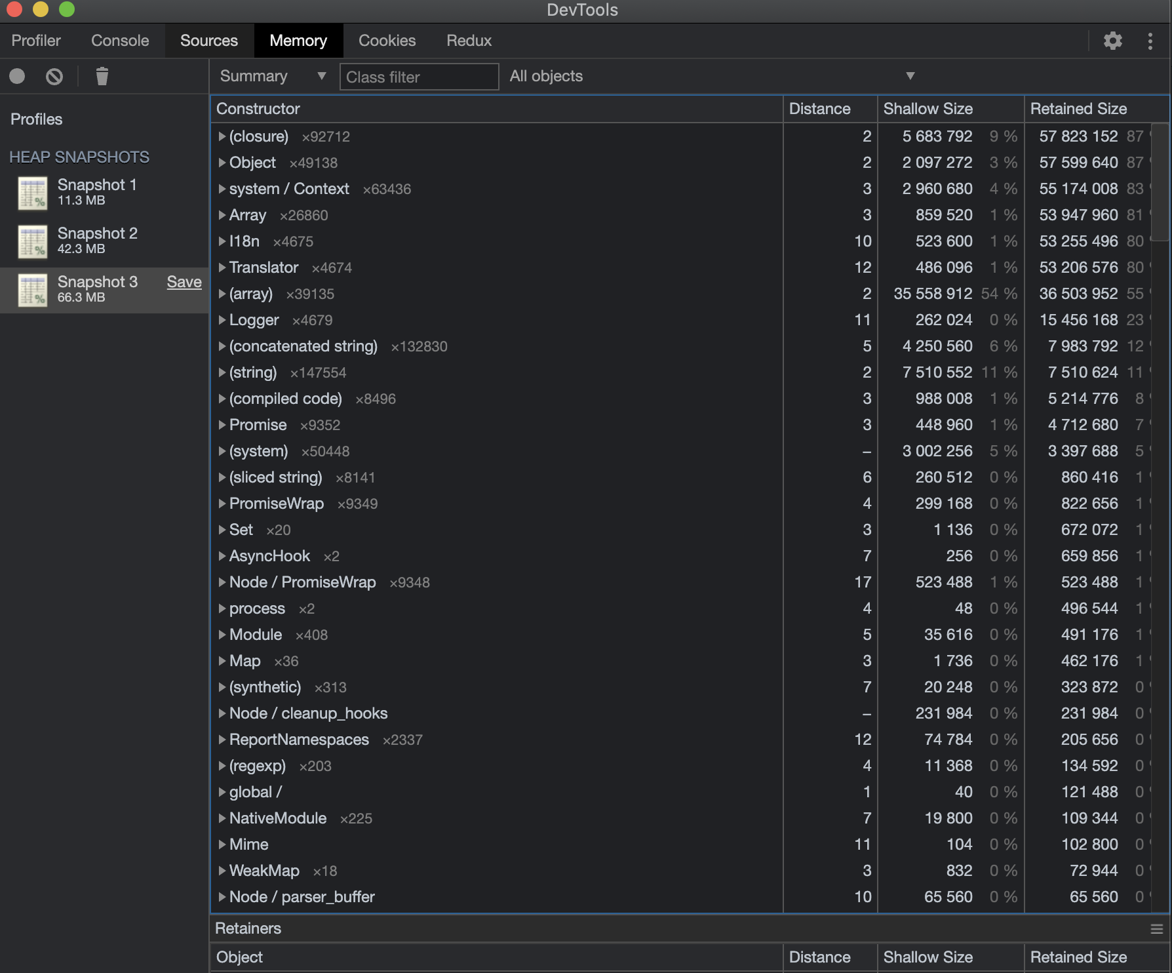Expand the I18n constructor row
This screenshot has width=1172, height=973.
point(222,241)
